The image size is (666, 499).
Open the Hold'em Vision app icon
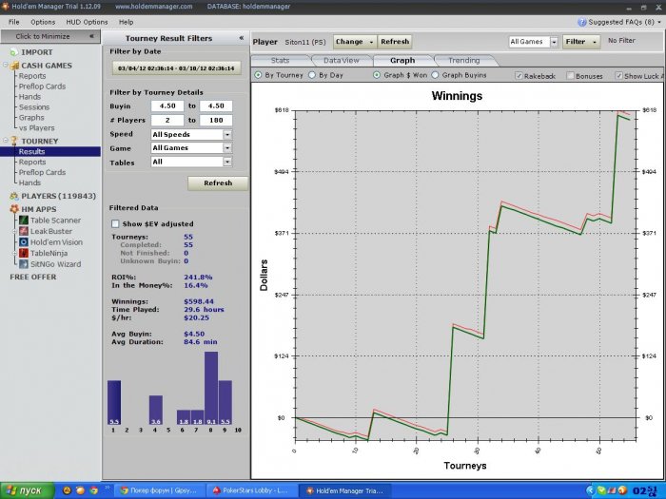pos(22,242)
